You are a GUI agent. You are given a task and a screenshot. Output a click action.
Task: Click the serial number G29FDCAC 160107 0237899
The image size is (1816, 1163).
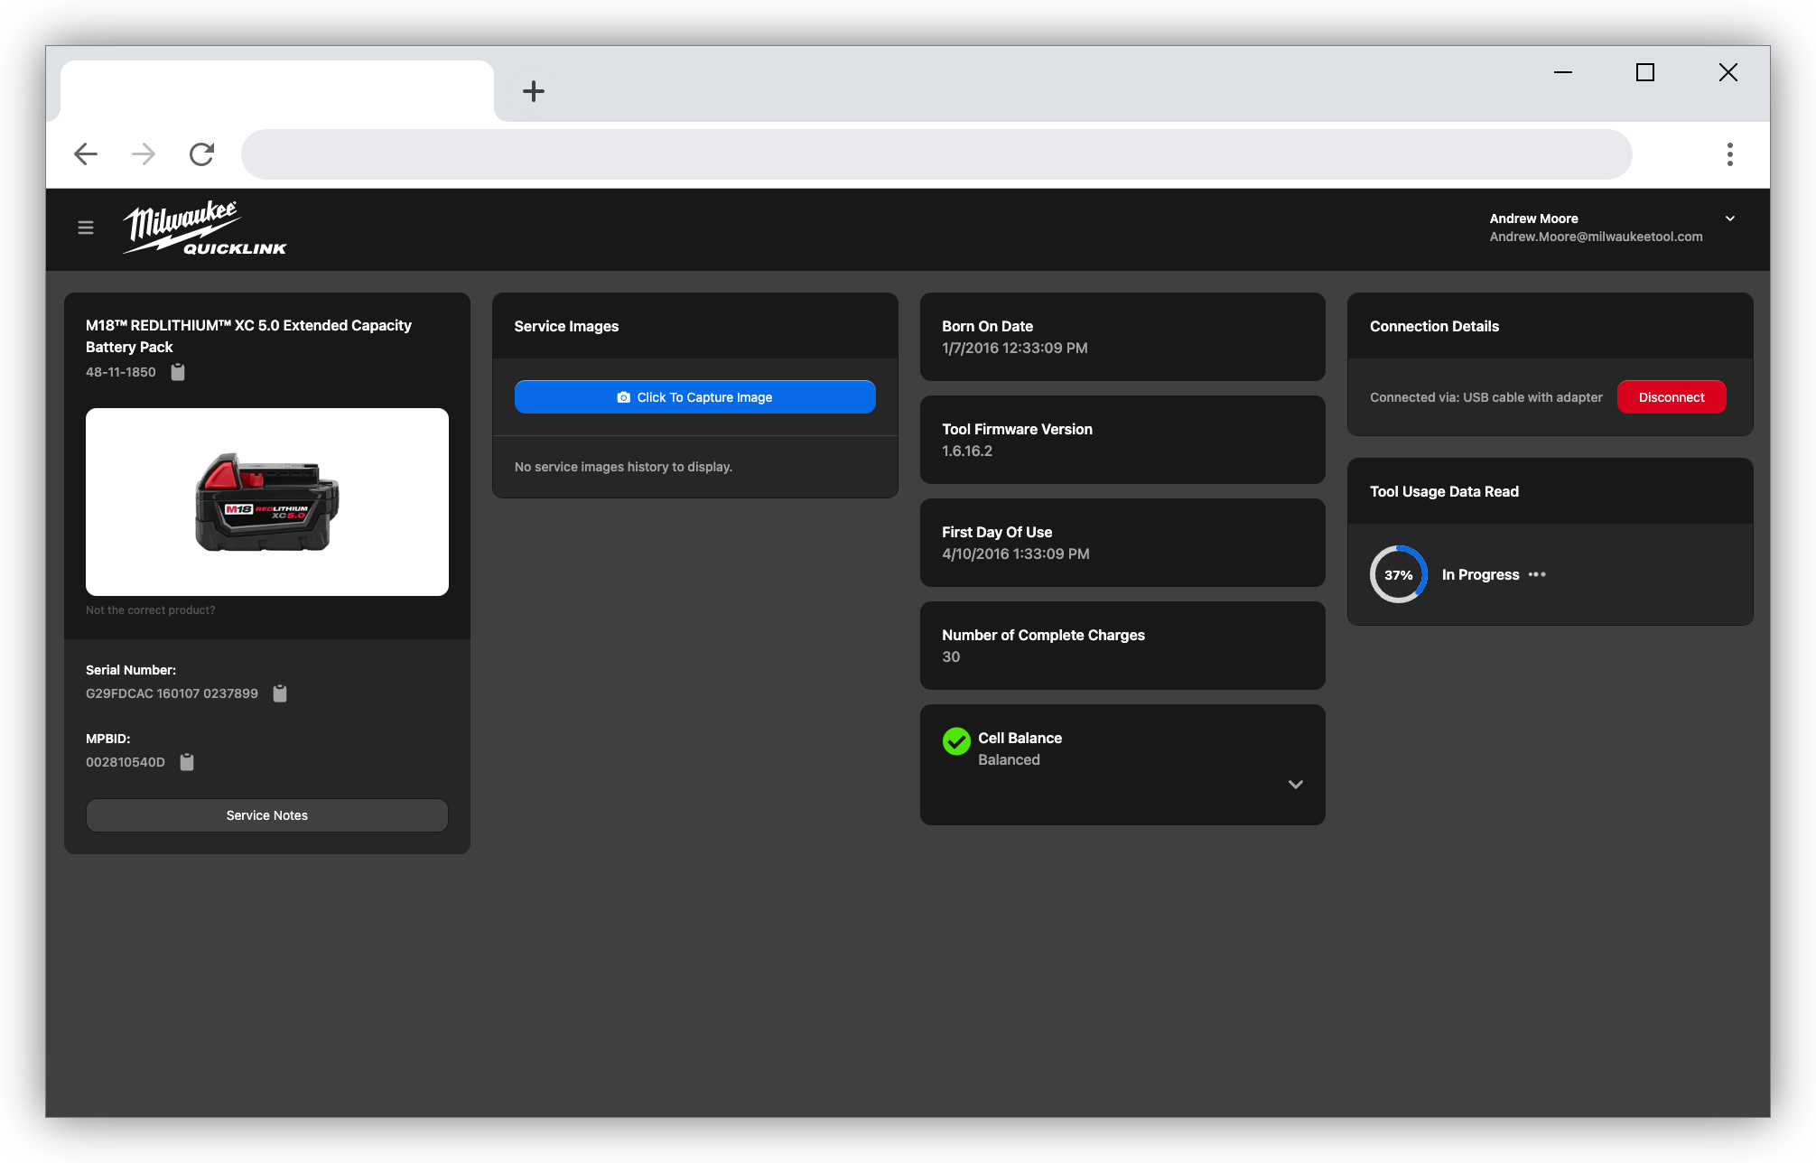(x=172, y=693)
